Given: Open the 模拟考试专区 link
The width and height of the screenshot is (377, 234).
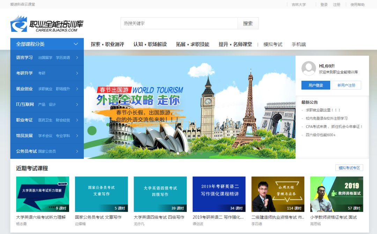Looking at the screenshot, I should 349,168.
